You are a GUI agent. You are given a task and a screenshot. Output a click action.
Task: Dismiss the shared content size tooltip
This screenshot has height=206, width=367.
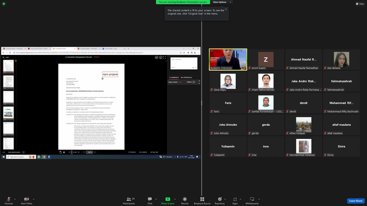(x=226, y=9)
